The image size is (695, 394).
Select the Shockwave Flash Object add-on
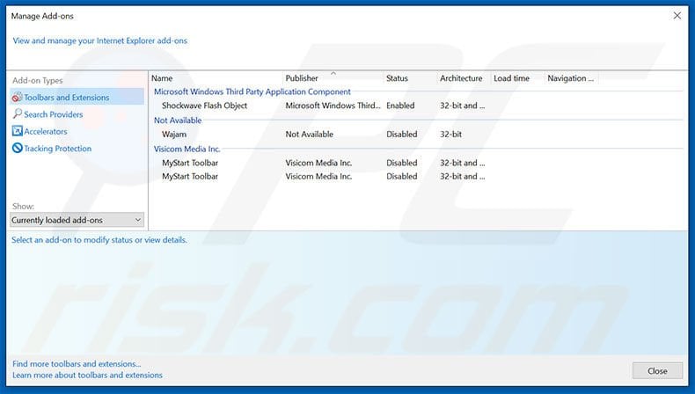click(x=204, y=106)
